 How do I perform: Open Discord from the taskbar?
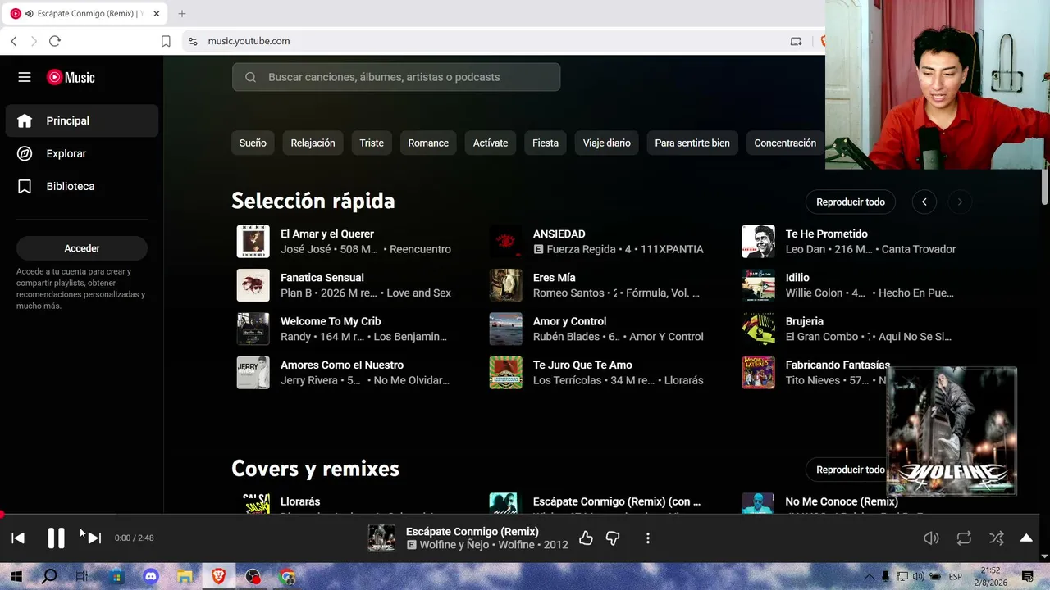(x=151, y=577)
